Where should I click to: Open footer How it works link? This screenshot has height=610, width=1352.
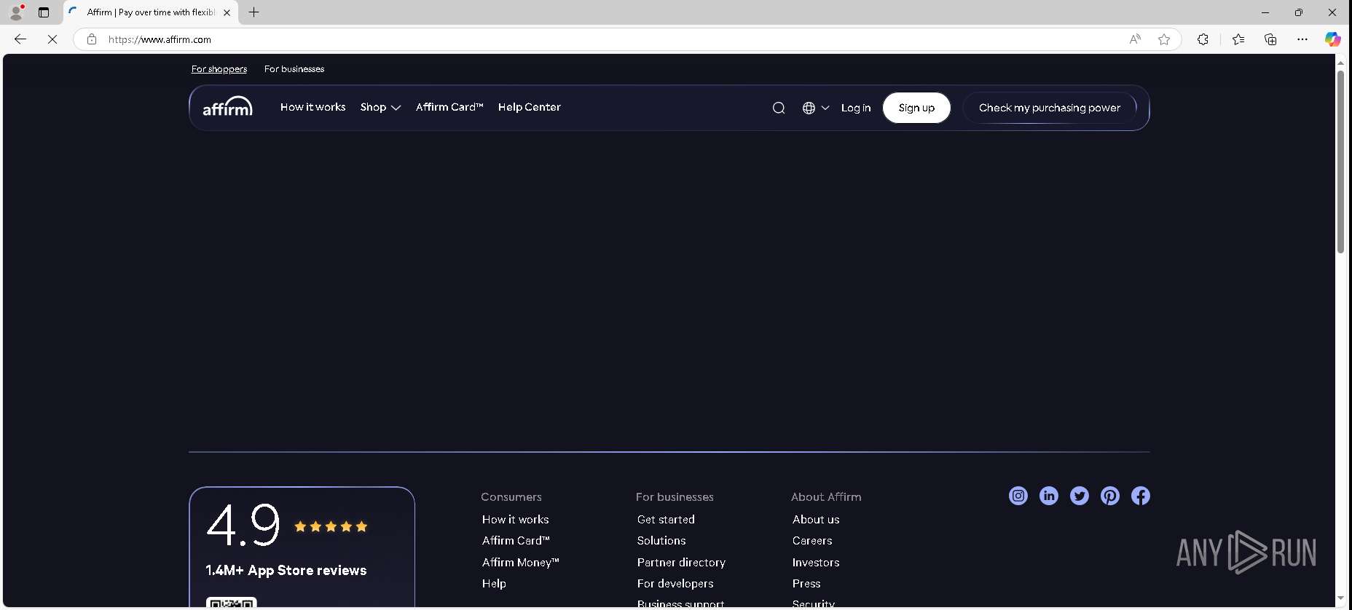pos(515,519)
